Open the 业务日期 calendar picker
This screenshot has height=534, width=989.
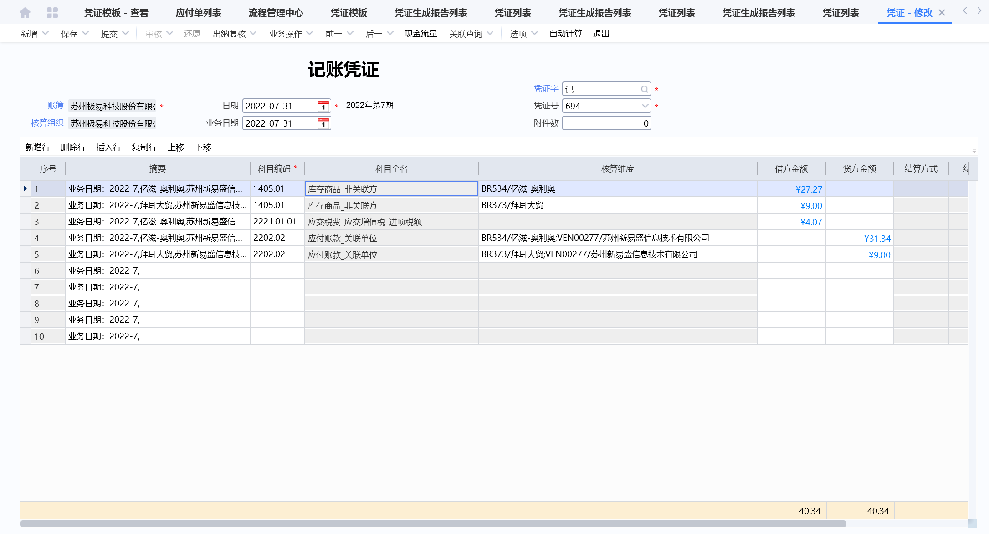coord(323,123)
